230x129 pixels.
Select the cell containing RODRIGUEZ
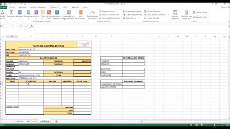[x=31, y=64]
